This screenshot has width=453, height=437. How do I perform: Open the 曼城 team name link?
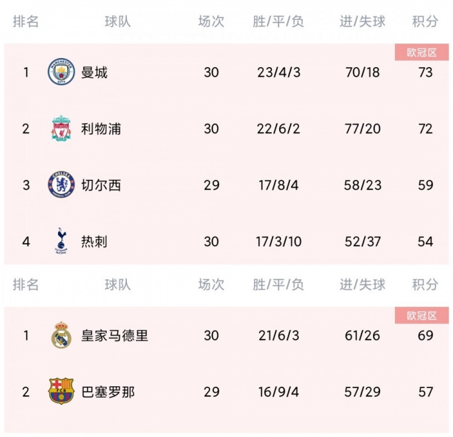coord(94,73)
